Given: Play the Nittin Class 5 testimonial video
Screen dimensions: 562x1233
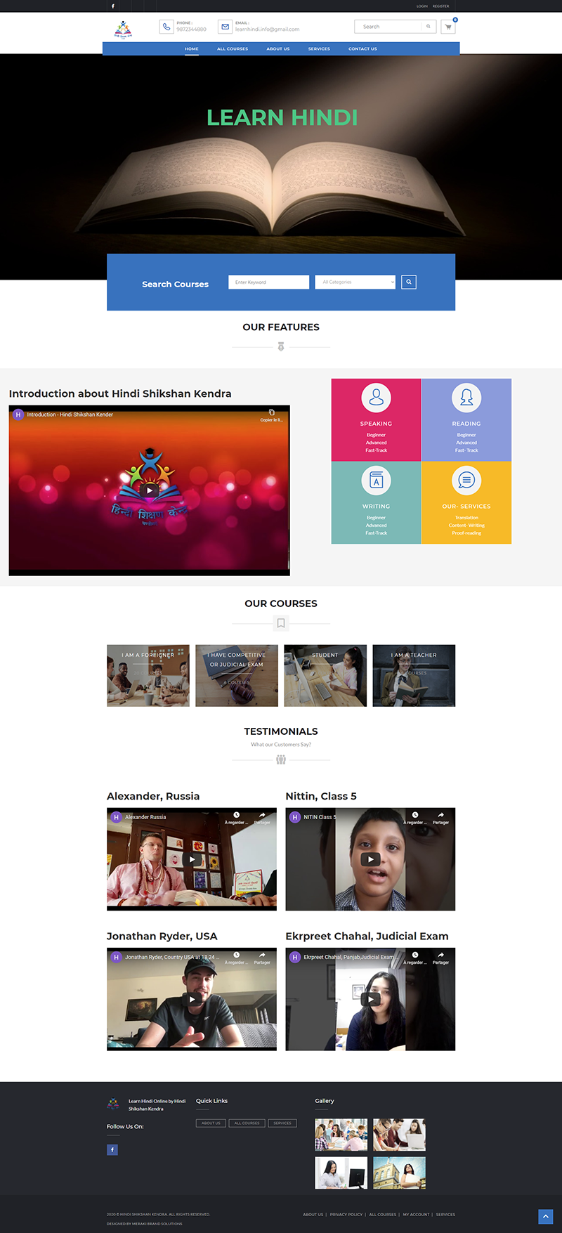Looking at the screenshot, I should click(x=370, y=859).
